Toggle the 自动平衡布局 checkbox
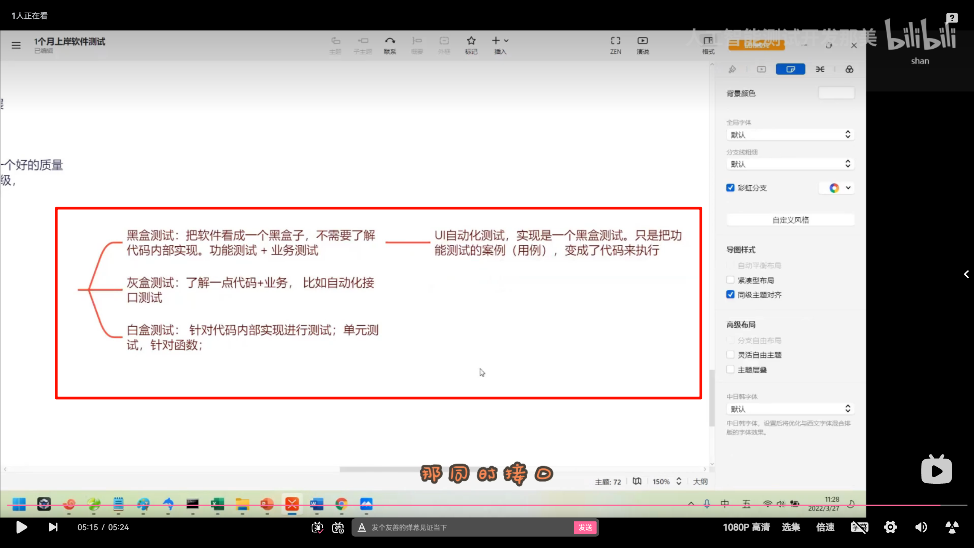Screen dimensions: 974x548 point(730,265)
